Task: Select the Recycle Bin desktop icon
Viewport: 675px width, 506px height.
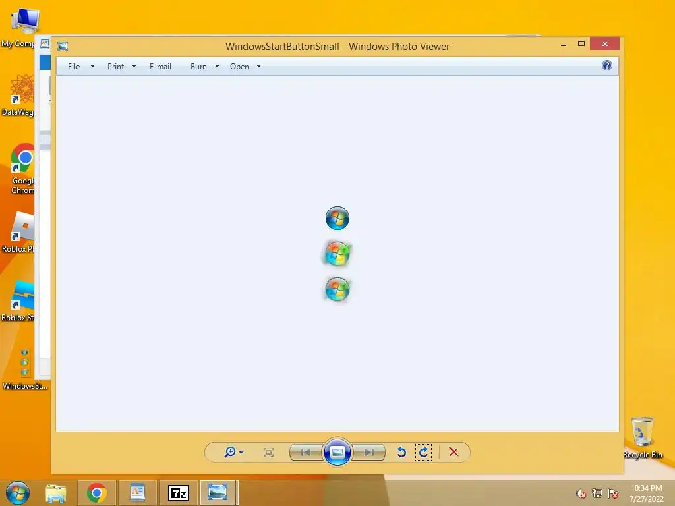Action: tap(643, 437)
